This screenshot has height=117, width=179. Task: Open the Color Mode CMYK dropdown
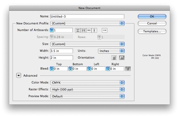pos(87,83)
